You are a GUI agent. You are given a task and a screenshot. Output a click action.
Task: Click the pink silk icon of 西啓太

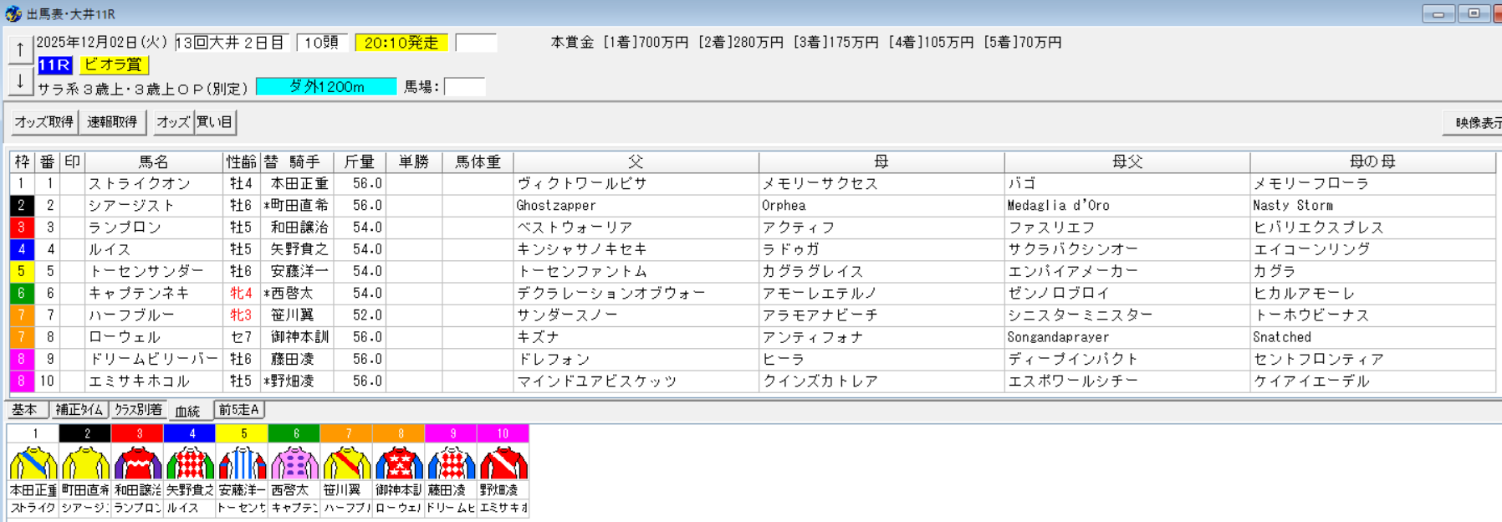pyautogui.click(x=294, y=463)
